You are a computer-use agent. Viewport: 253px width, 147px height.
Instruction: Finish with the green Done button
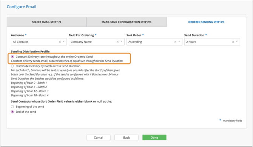(154, 138)
